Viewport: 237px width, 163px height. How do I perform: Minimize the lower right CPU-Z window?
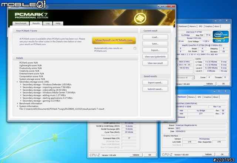[214, 91]
